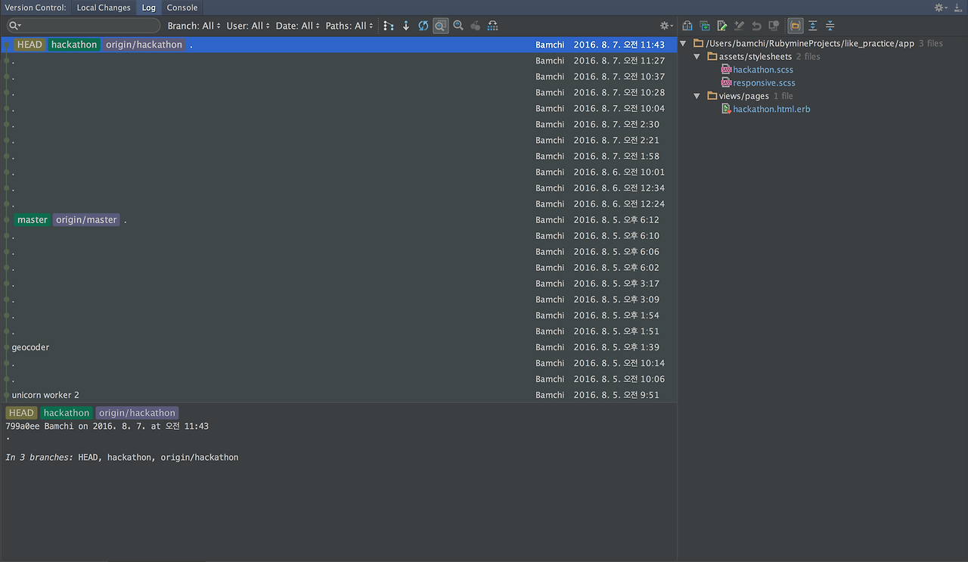Image resolution: width=968 pixels, height=562 pixels.
Task: Select the commit dated 2016. 8. 5. 오후 3:17
Action: [x=338, y=284]
